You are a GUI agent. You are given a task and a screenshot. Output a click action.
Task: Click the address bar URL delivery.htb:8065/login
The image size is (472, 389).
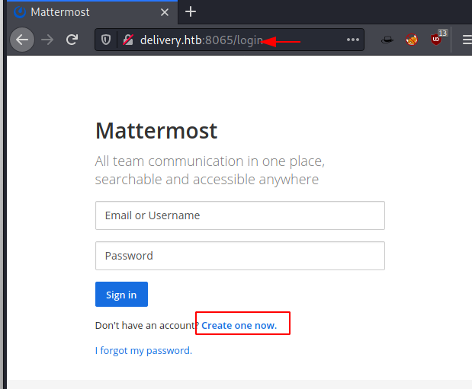pyautogui.click(x=202, y=40)
